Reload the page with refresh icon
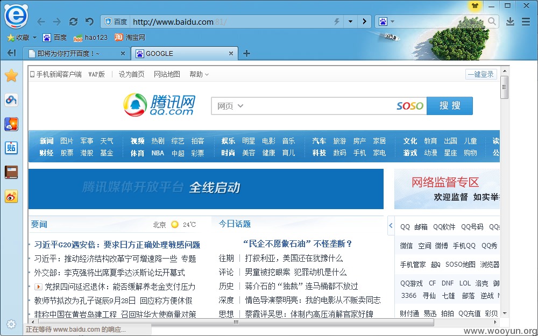This screenshot has width=538, height=336. (x=73, y=22)
